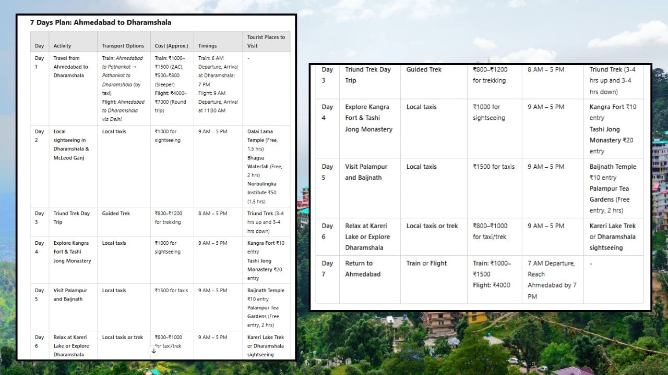Viewport: 668px width, 375px height.
Task: Click 'Kangra Fort ₹10 entry' in left table
Action: tap(266, 247)
